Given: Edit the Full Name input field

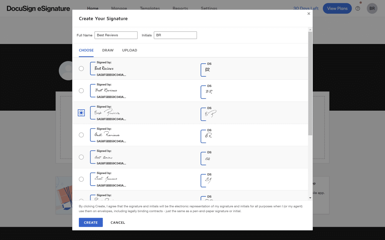Looking at the screenshot, I should click(116, 35).
